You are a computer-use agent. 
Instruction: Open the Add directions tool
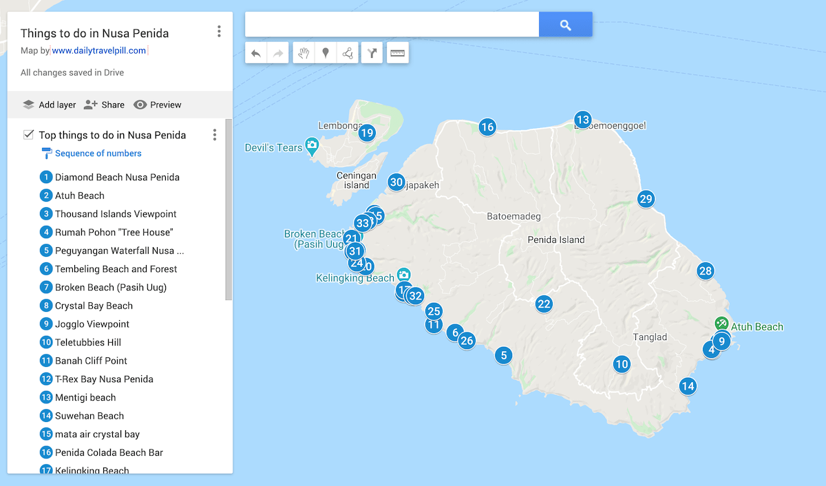click(x=372, y=53)
